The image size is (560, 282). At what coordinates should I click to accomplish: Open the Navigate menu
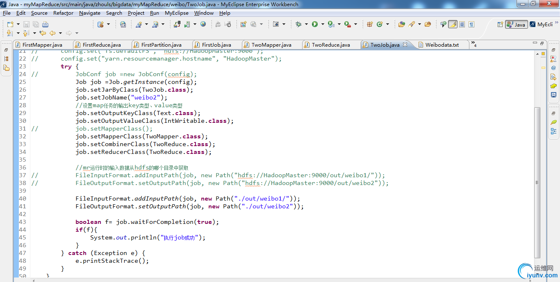(x=90, y=13)
